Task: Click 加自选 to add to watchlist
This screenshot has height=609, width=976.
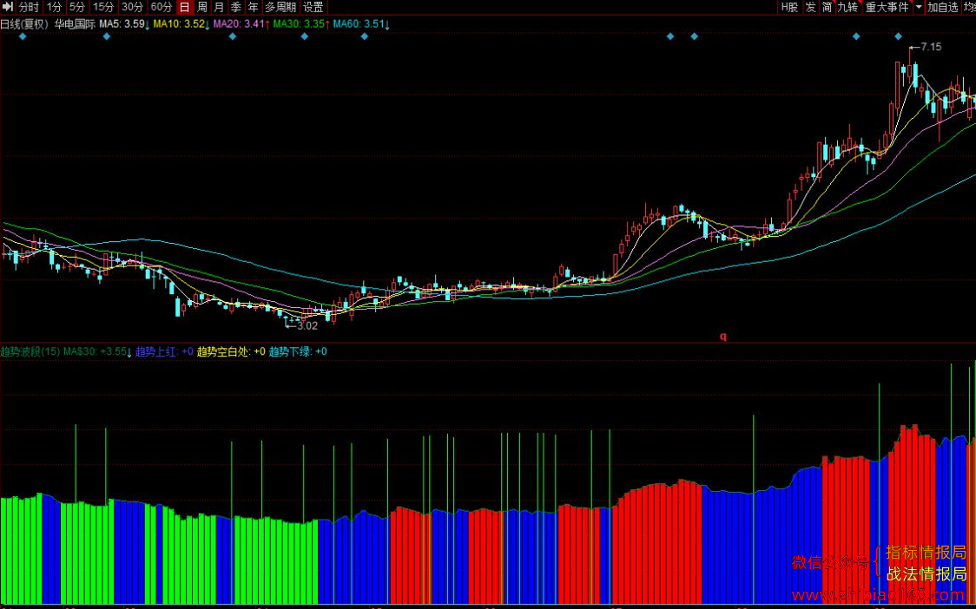Action: 943,7
